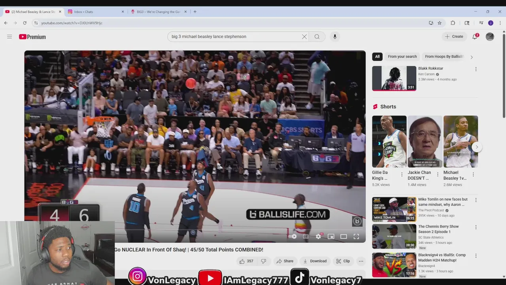Open options for Michael Beasley Short
This screenshot has width=506, height=285.
coord(473,175)
